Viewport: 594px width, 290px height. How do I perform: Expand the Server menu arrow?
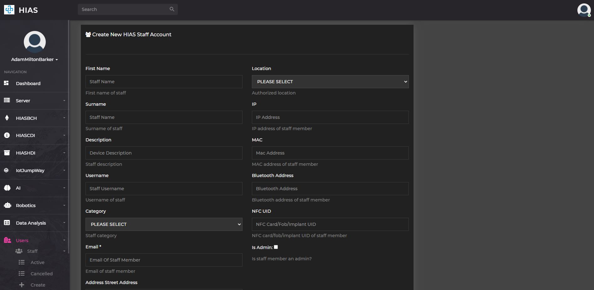point(64,101)
